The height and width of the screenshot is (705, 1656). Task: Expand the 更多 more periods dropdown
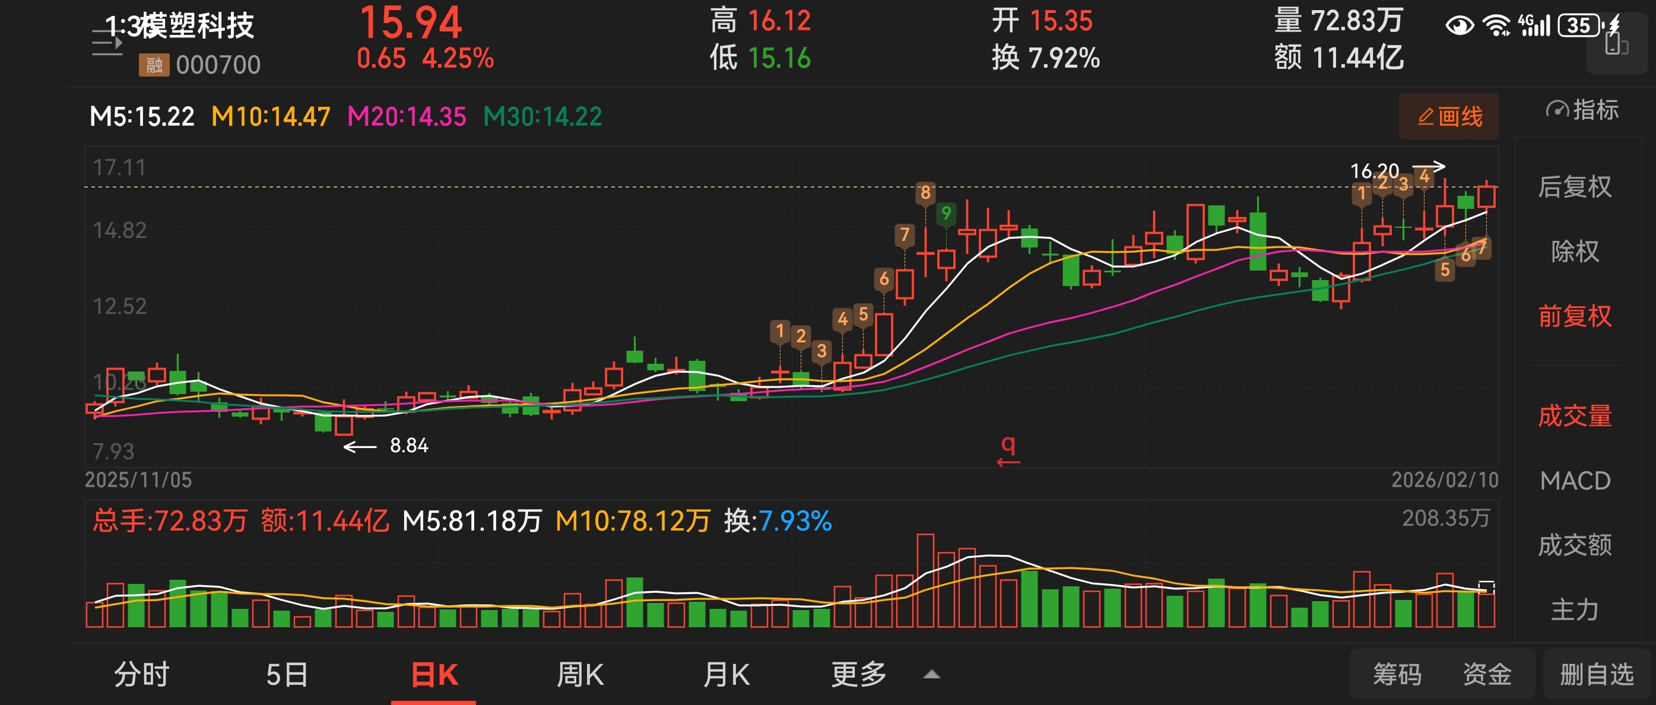(x=858, y=674)
